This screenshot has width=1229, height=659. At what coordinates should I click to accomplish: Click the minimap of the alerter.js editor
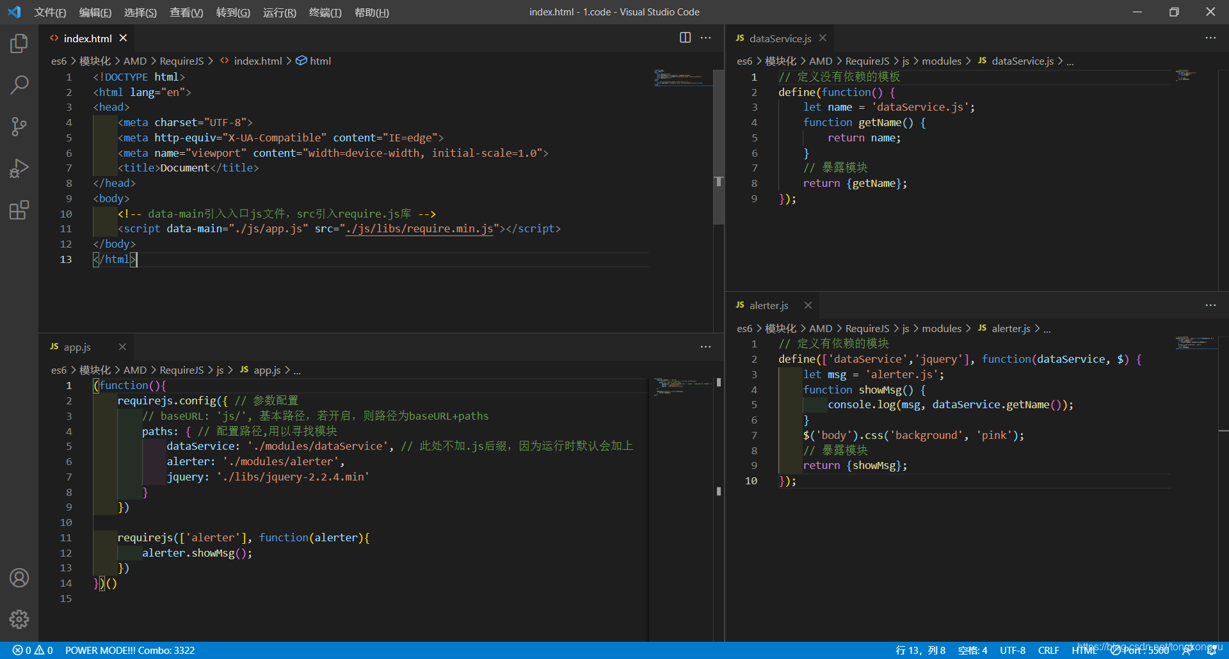coord(1196,342)
